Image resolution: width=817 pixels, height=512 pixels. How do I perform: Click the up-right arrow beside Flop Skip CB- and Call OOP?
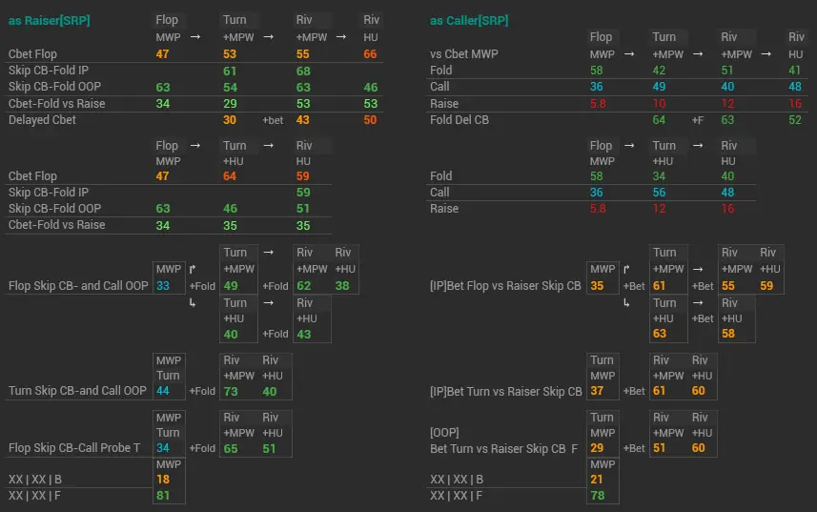(x=193, y=270)
